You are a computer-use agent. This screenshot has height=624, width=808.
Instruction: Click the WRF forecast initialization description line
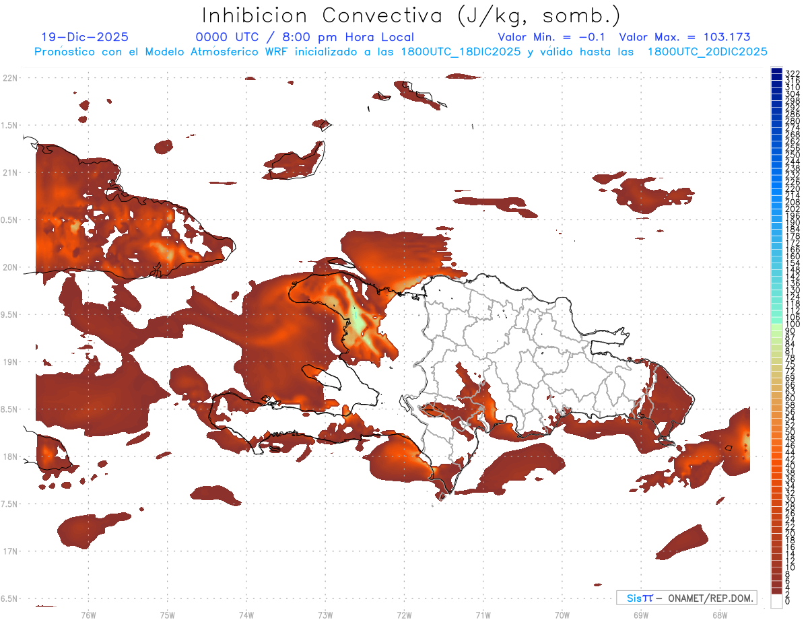point(401,52)
